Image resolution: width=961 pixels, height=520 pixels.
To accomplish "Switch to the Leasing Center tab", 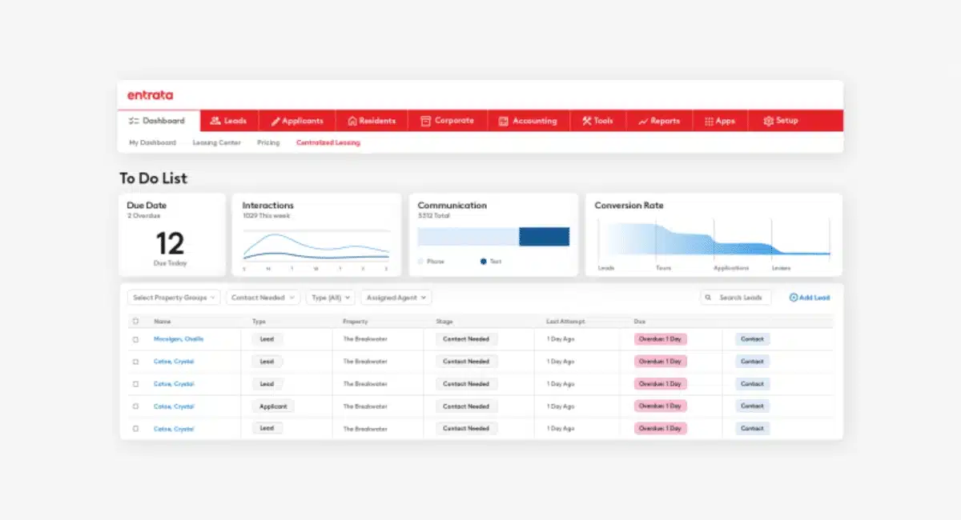I will (x=216, y=143).
